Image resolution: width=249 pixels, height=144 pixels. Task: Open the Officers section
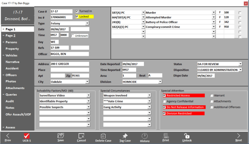point(11,75)
